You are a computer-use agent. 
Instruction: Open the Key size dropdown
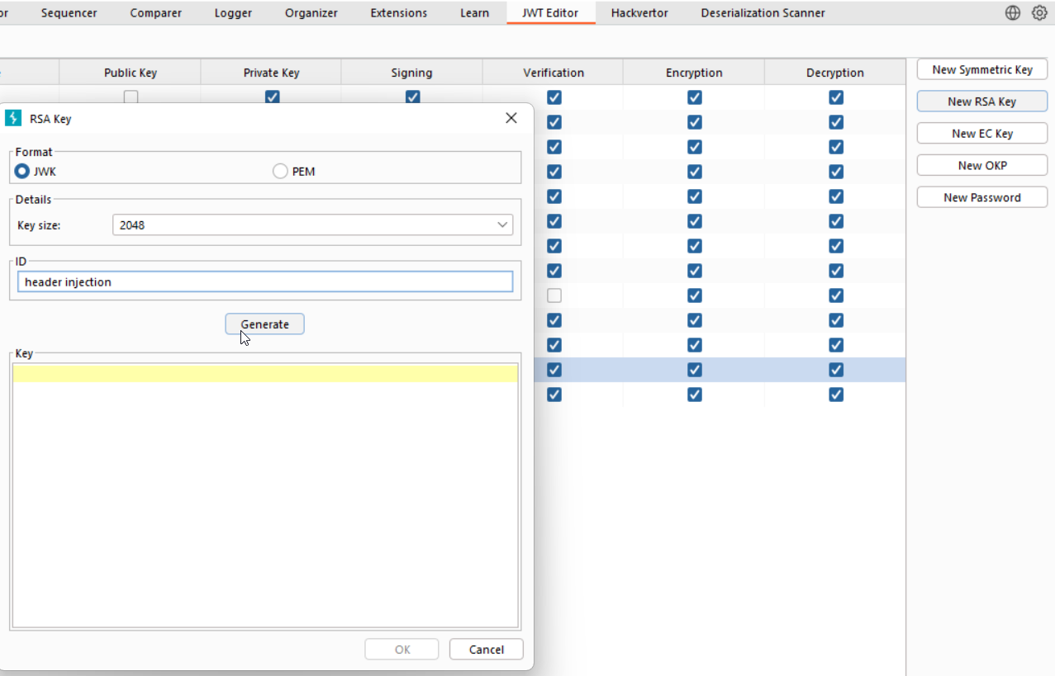[x=501, y=225]
